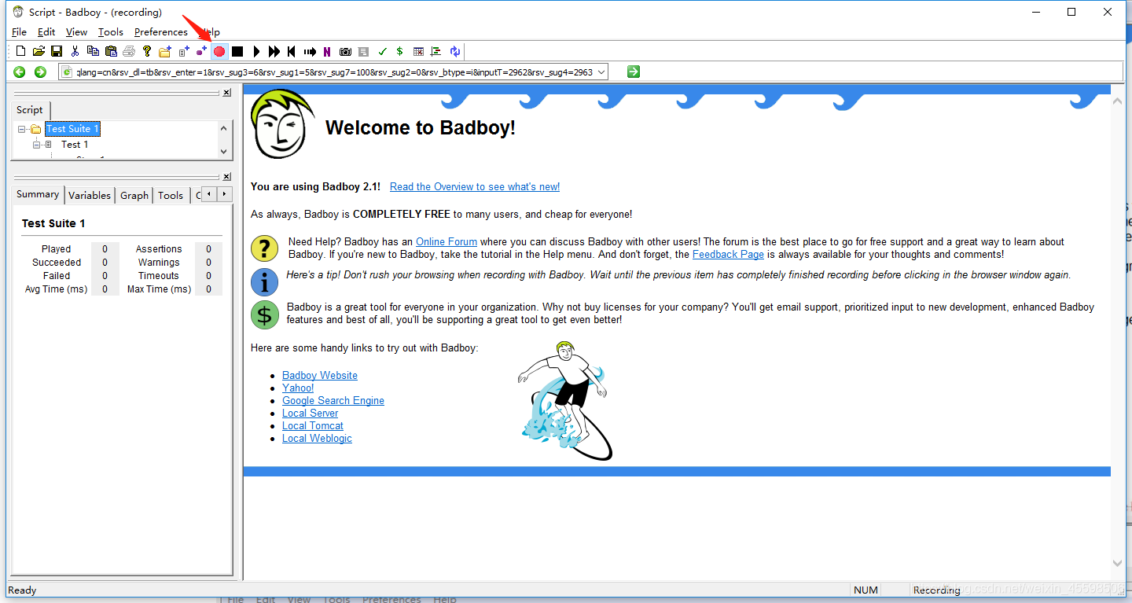Viewport: 1132px width, 603px height.
Task: Open the URL address bar dropdown
Action: (x=601, y=72)
